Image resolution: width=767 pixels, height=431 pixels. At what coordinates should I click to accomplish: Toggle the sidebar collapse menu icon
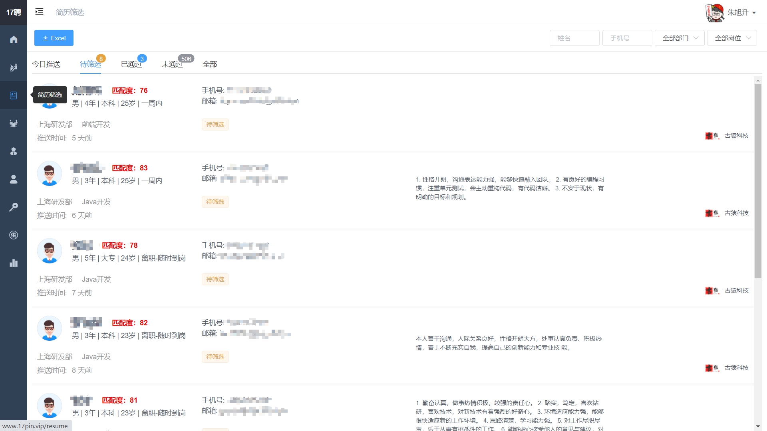coord(39,12)
